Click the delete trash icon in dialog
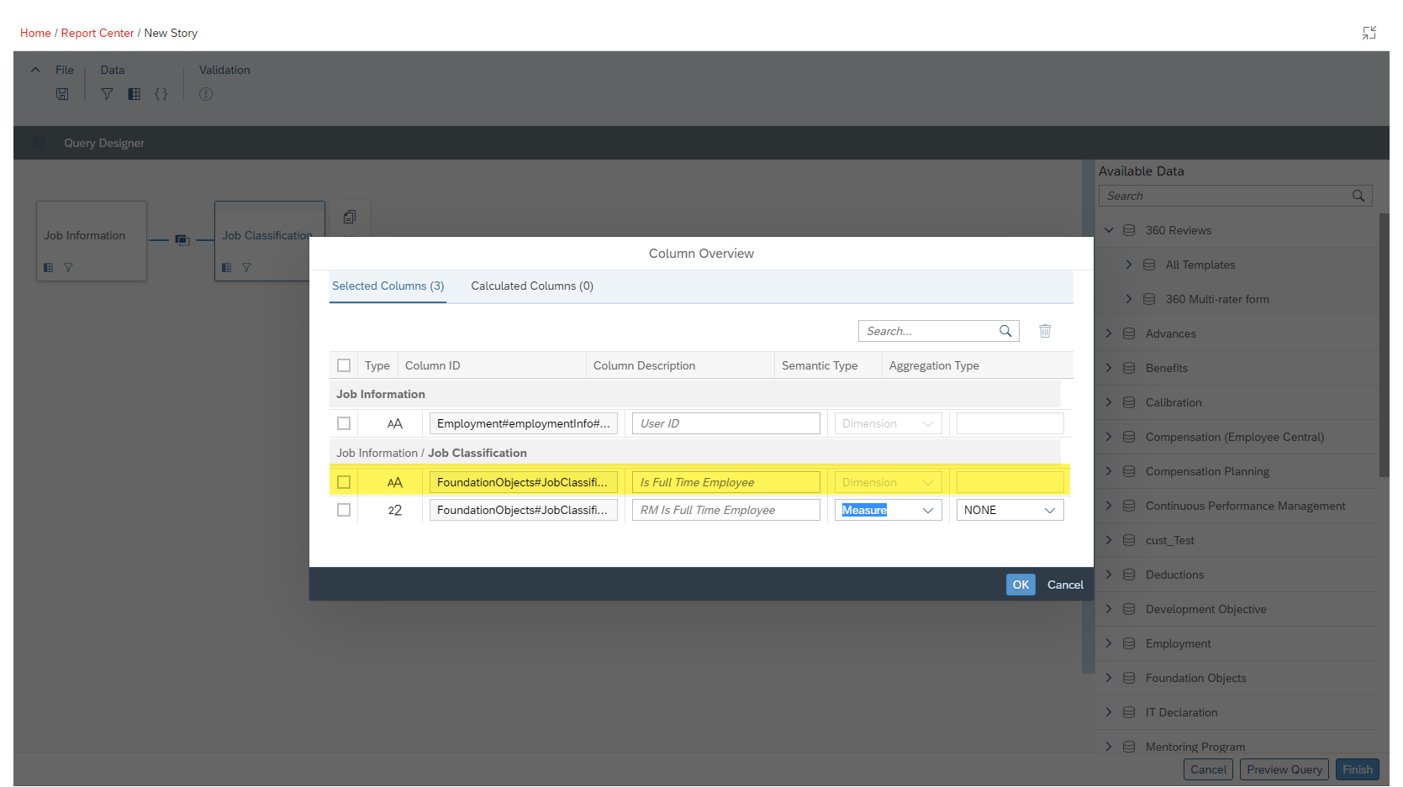Image resolution: width=1403 pixels, height=787 pixels. click(1045, 331)
